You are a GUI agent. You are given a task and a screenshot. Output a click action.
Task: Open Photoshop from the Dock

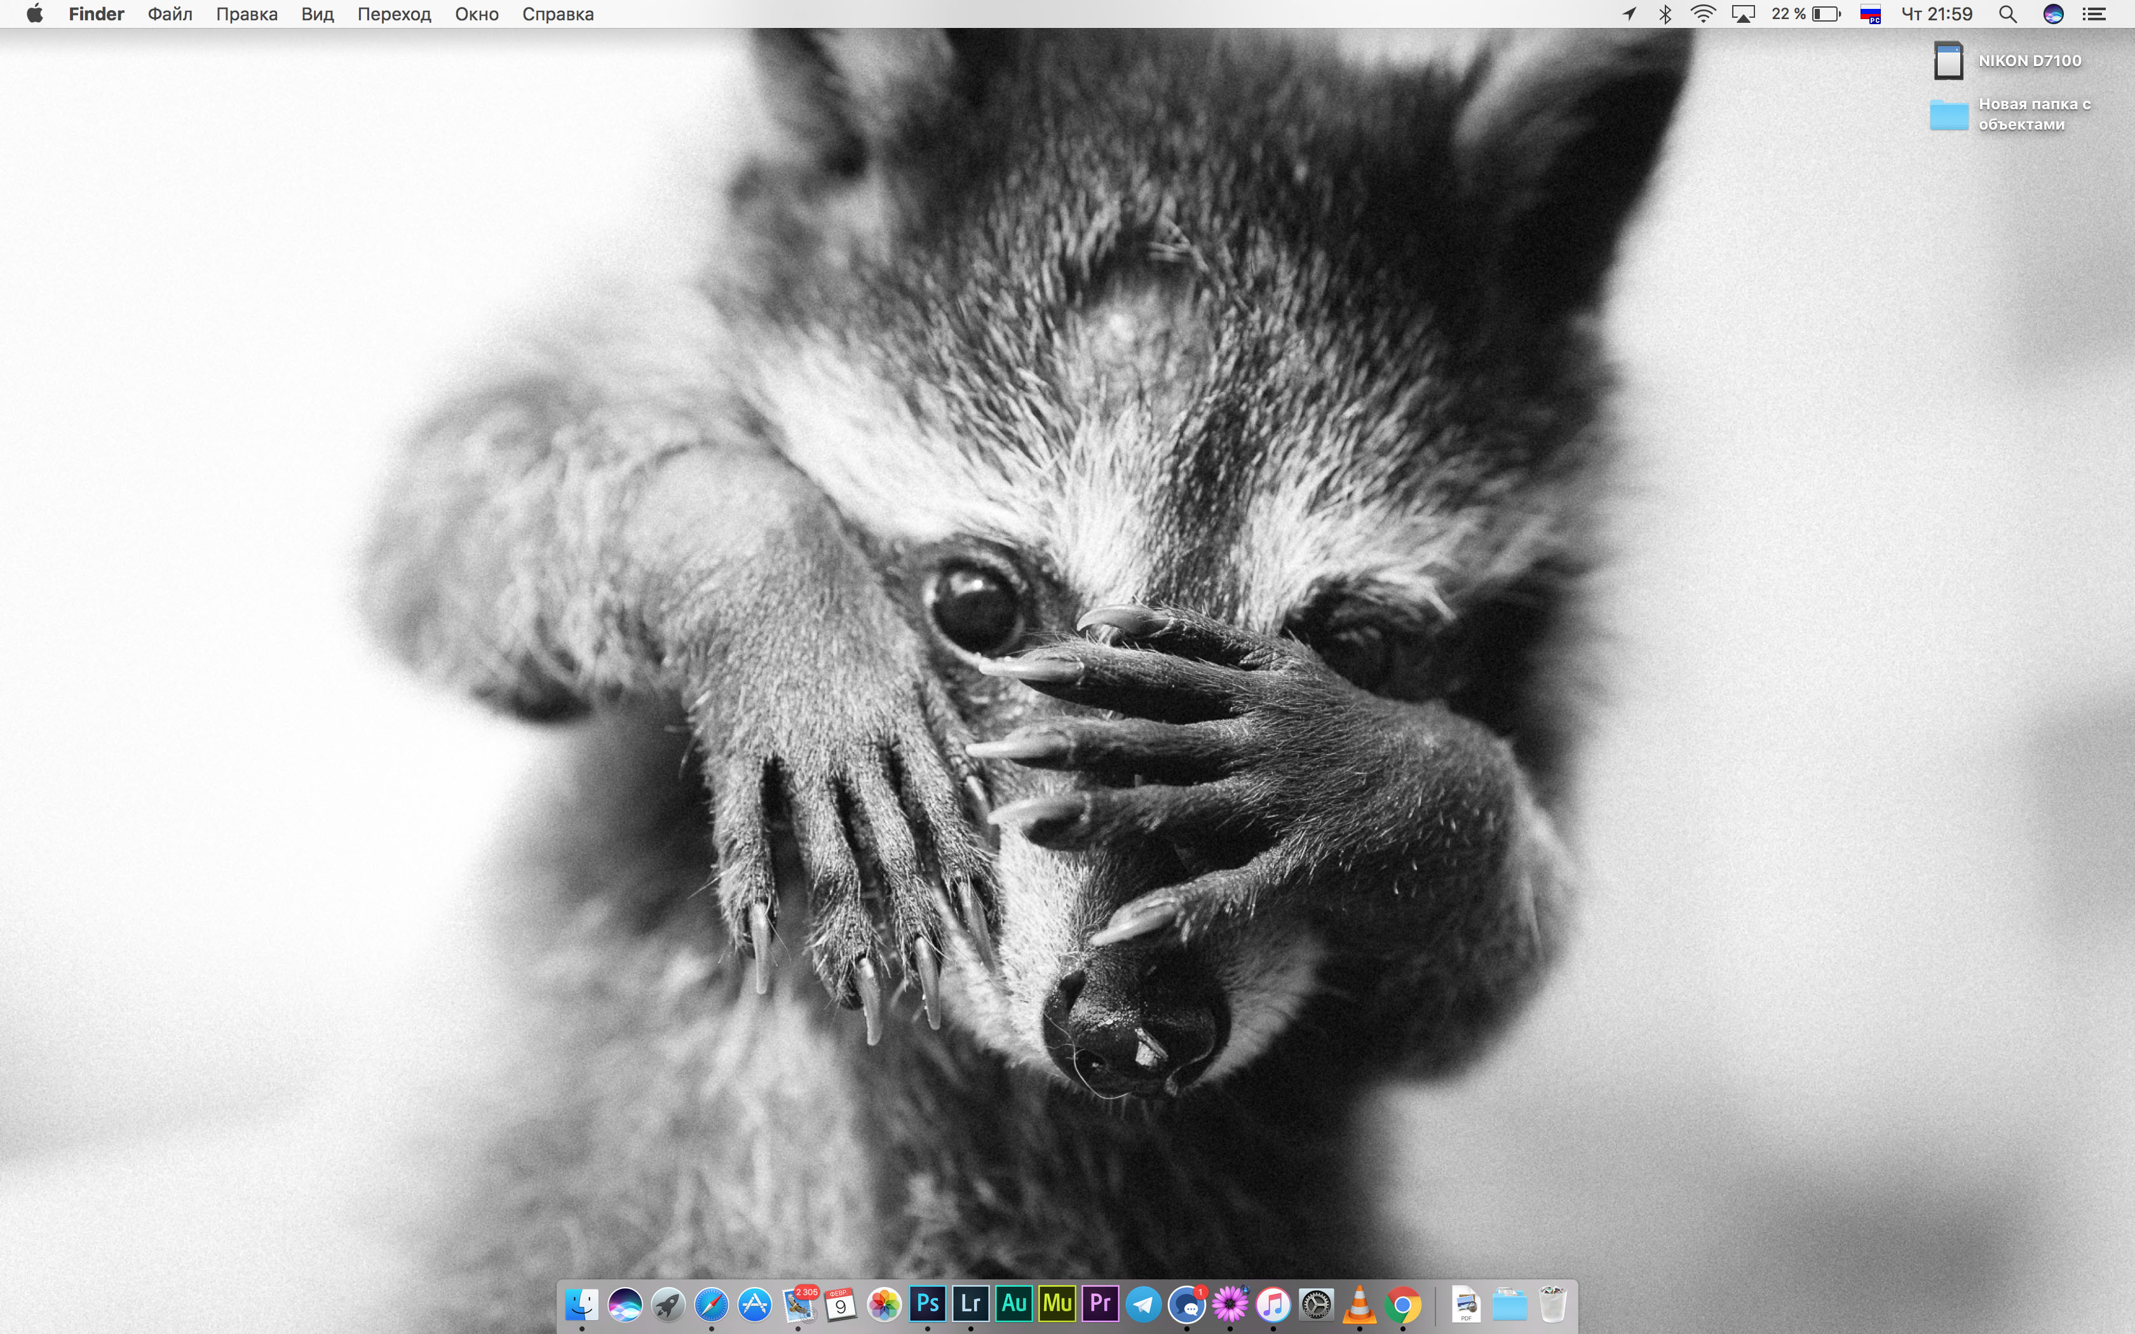click(x=927, y=1303)
